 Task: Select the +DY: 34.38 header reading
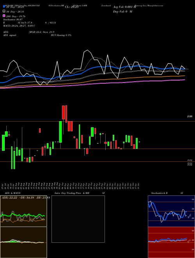27,198
